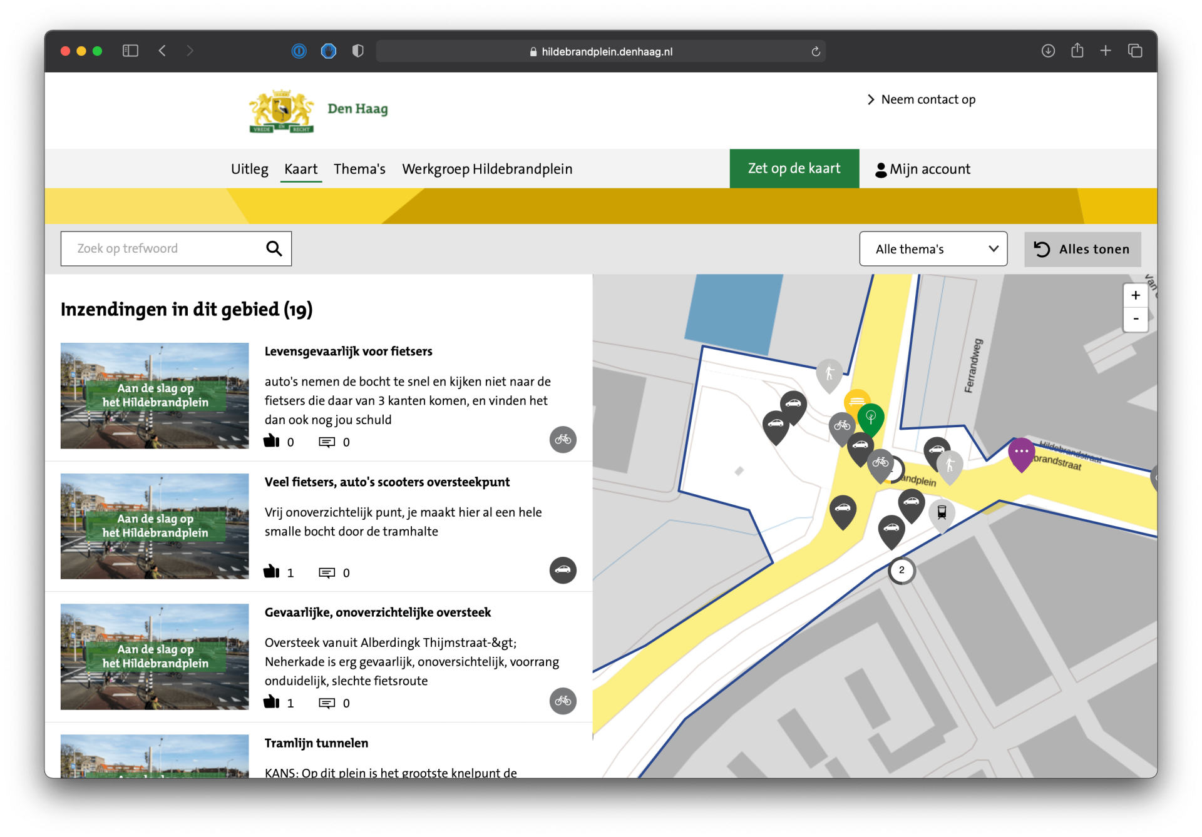Click bicycle theme icon on Gevaarlijke oversteek card
The height and width of the screenshot is (837, 1202).
coord(563,701)
